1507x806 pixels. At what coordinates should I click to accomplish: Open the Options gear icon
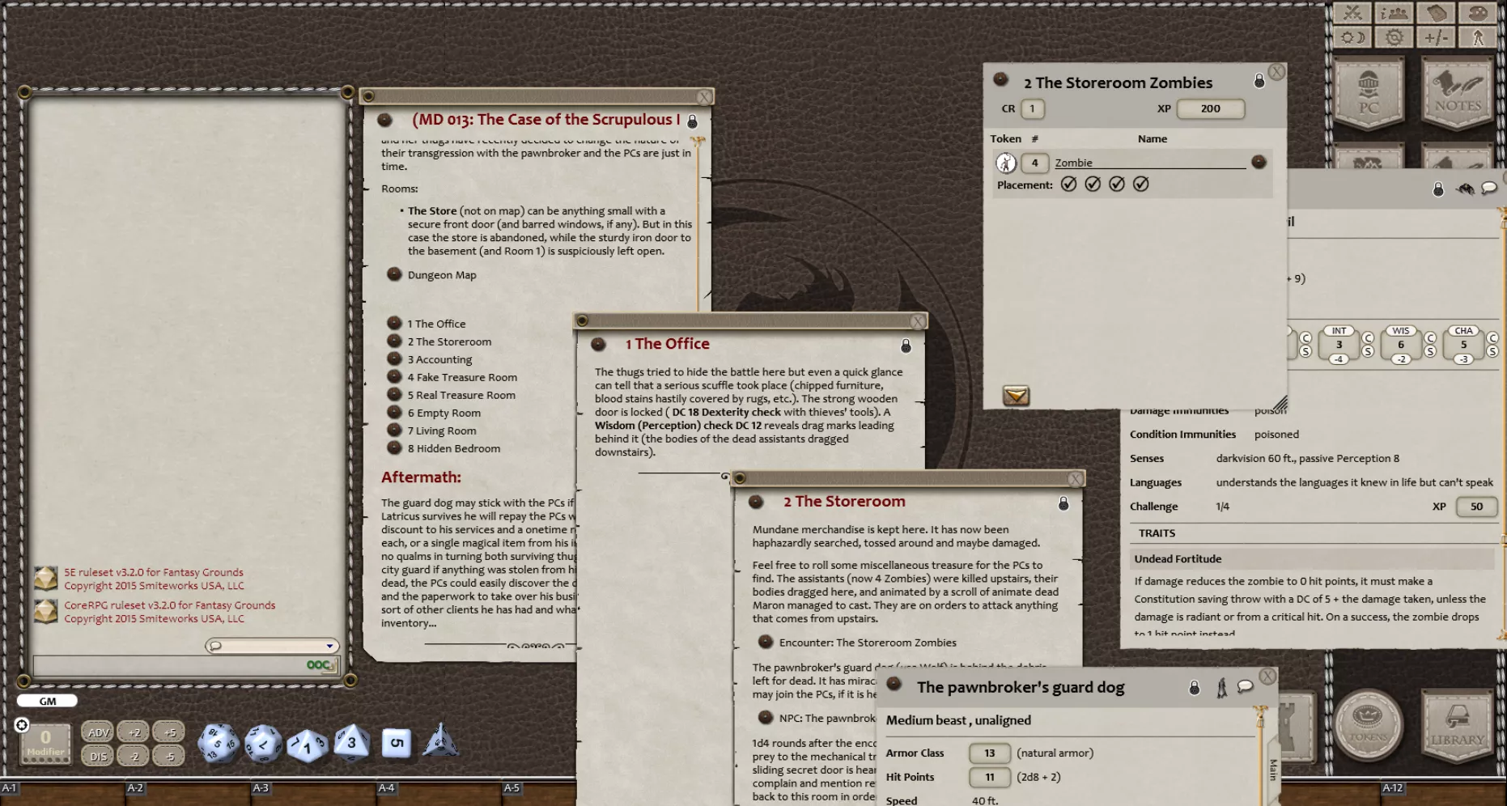[1394, 37]
